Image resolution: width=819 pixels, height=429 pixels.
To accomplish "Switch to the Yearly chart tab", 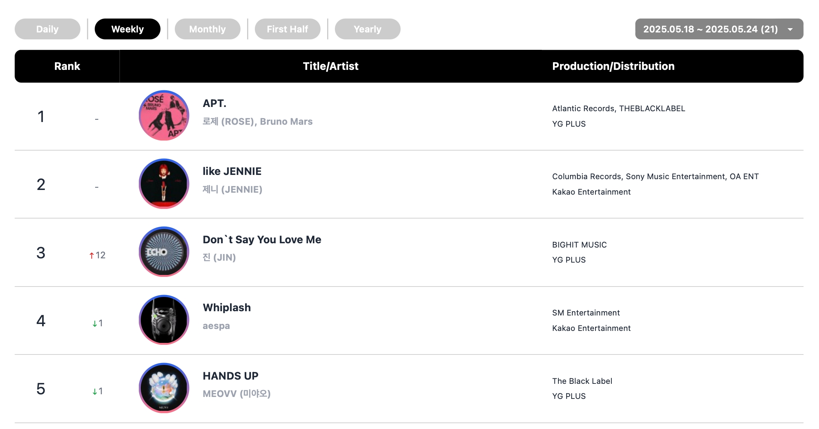I will point(368,29).
